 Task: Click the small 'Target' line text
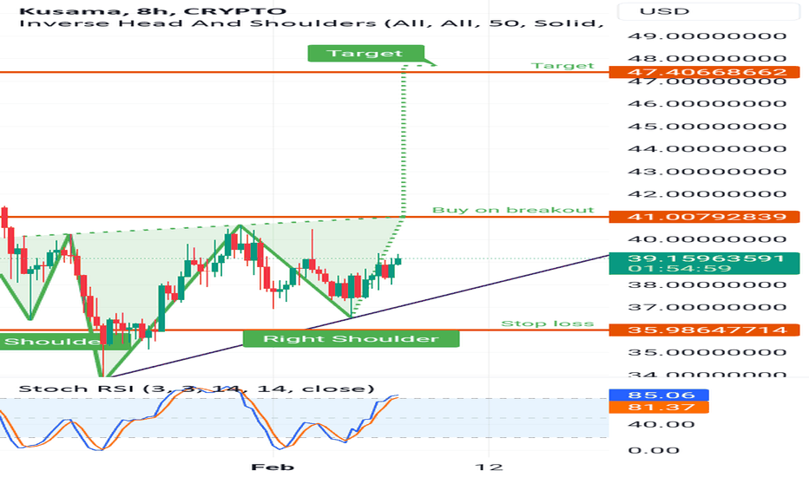tap(562, 66)
